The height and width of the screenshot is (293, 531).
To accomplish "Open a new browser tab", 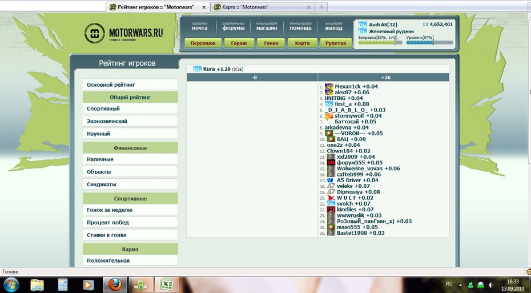I will (321, 7).
